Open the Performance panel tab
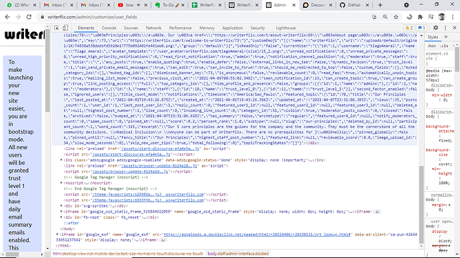The height and width of the screenshot is (258, 460). click(180, 28)
